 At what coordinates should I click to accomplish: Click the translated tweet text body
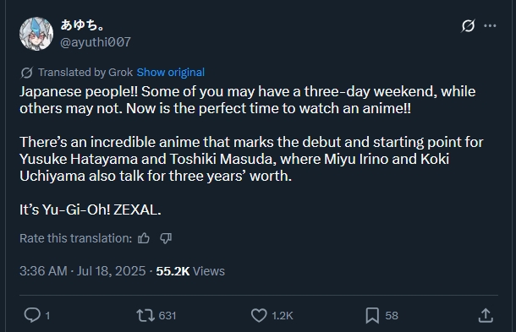(251, 150)
